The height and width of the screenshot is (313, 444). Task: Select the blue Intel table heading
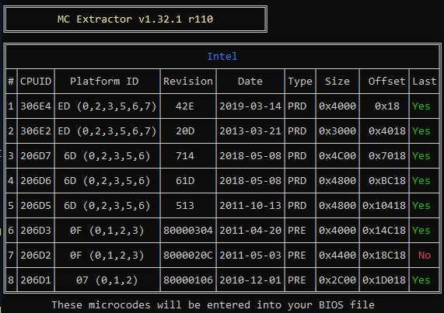pyautogui.click(x=222, y=56)
